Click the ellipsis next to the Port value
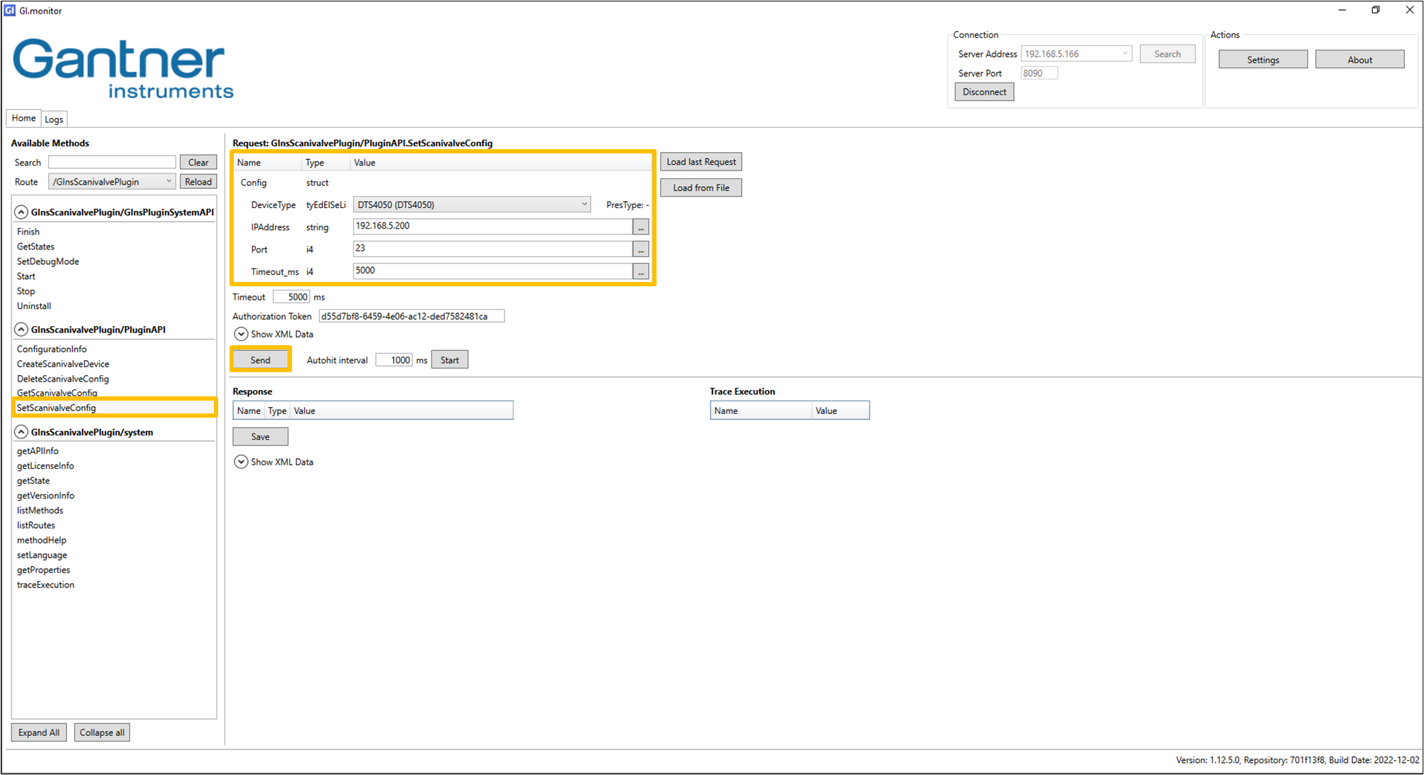 640,249
